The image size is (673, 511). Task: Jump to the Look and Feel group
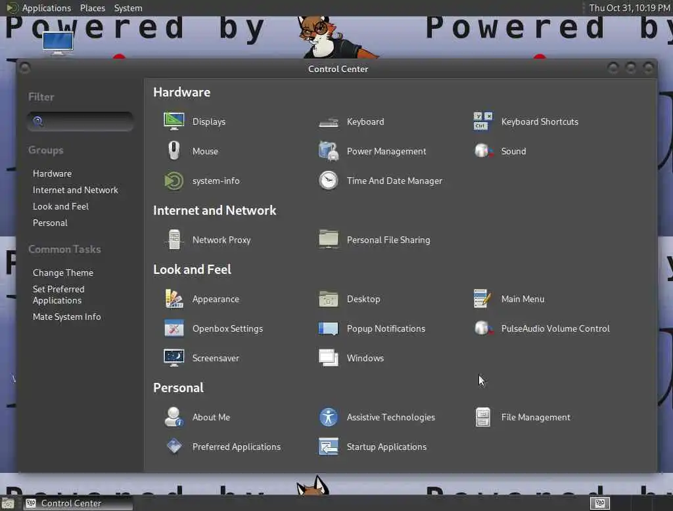click(x=60, y=206)
